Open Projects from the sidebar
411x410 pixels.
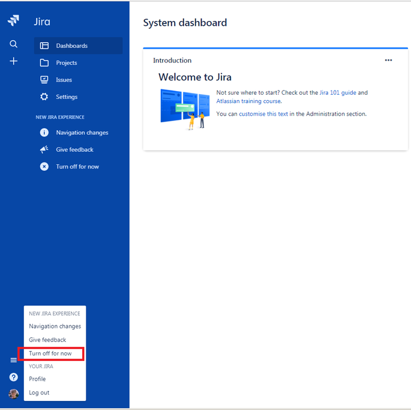[78, 63]
